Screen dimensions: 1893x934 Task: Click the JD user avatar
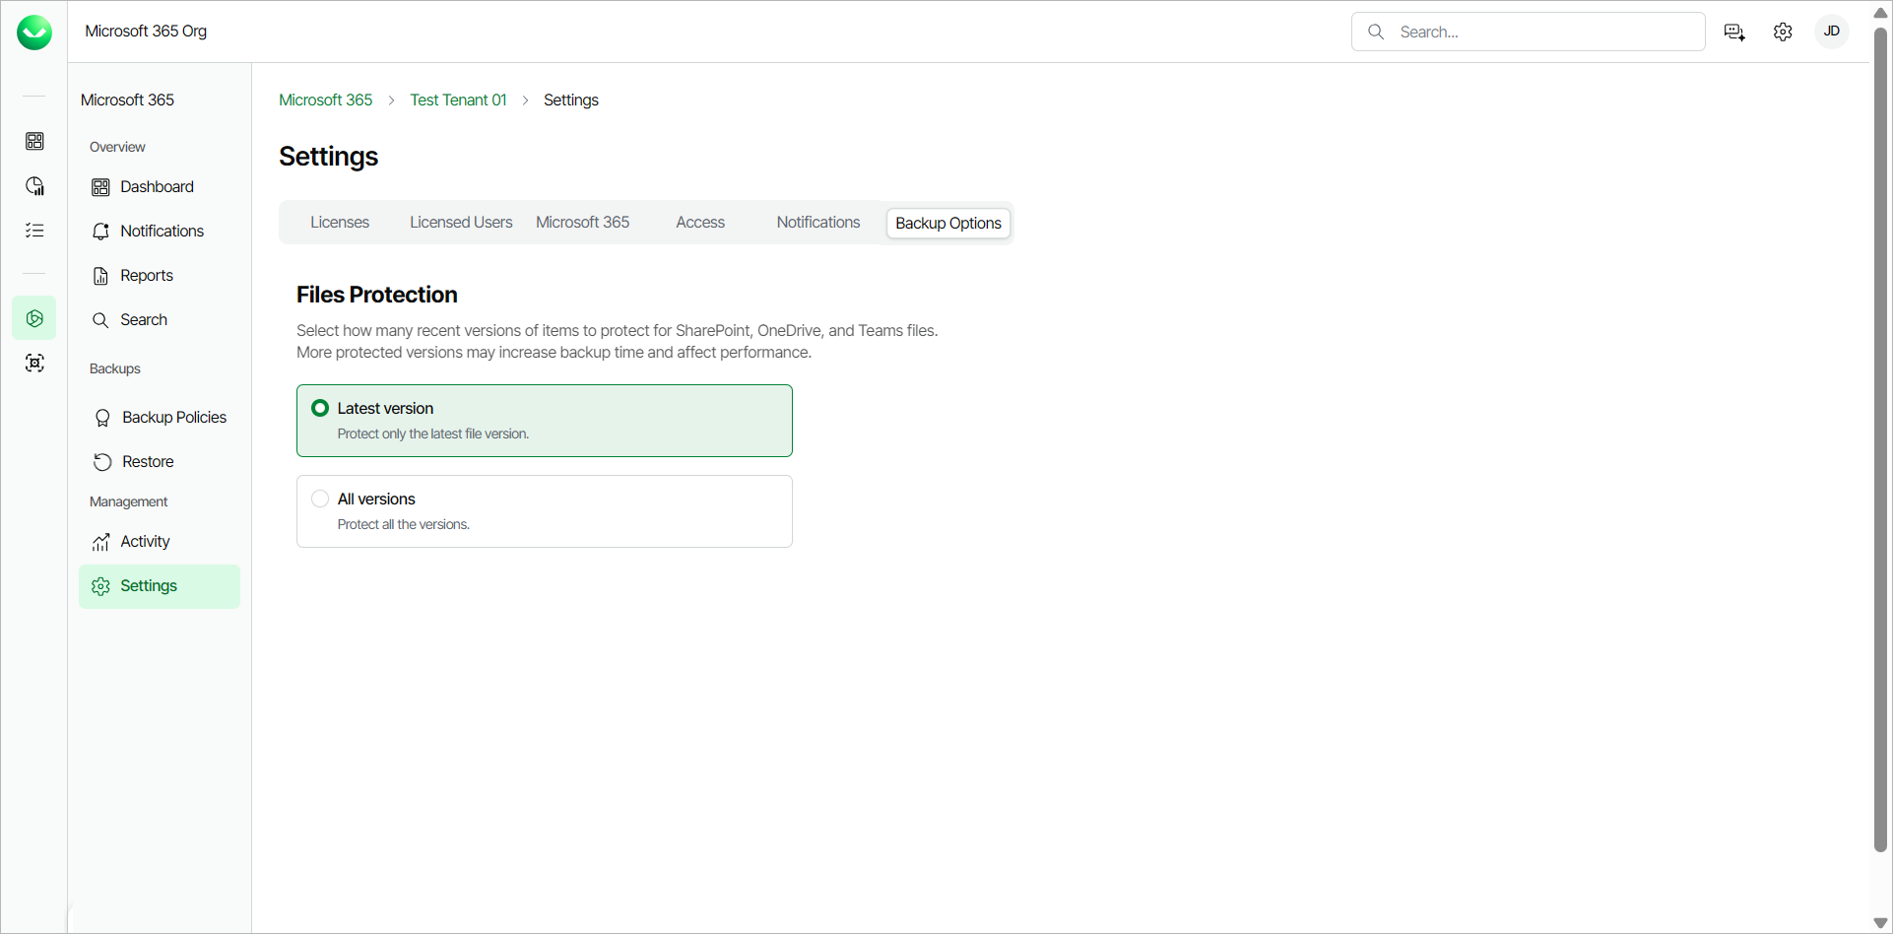[1832, 32]
